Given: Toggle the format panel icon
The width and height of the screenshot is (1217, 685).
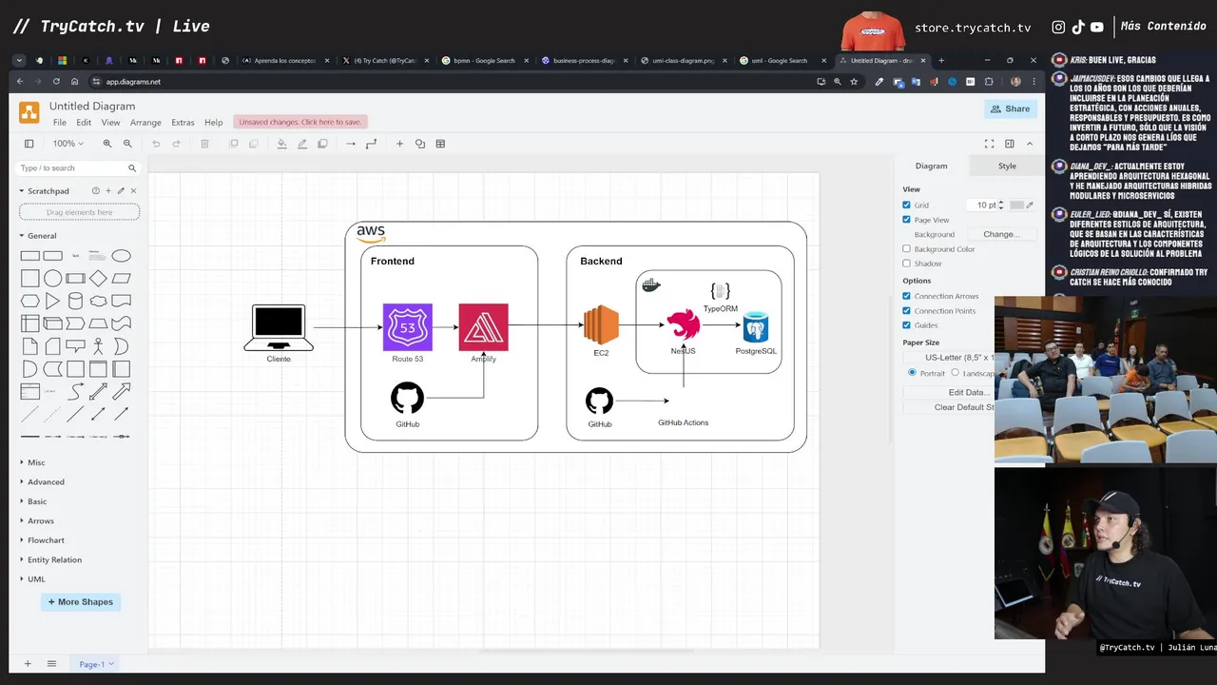Looking at the screenshot, I should tap(1009, 144).
